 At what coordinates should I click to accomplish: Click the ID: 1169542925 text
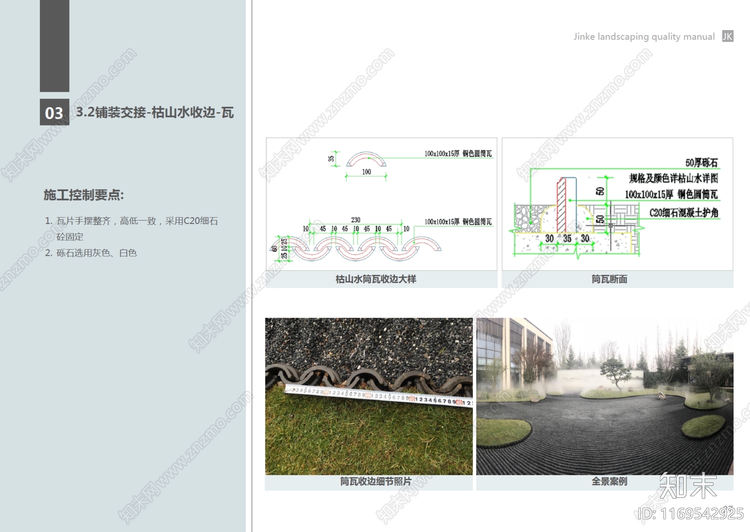(691, 514)
